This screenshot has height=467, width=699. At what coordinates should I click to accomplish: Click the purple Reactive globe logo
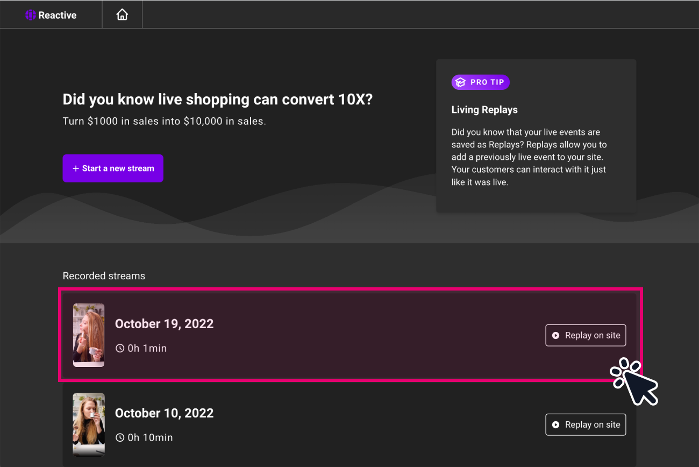pyautogui.click(x=31, y=15)
